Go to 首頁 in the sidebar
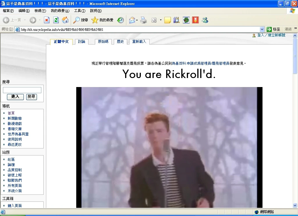Screen dimensions: 298x216 pos(11,113)
